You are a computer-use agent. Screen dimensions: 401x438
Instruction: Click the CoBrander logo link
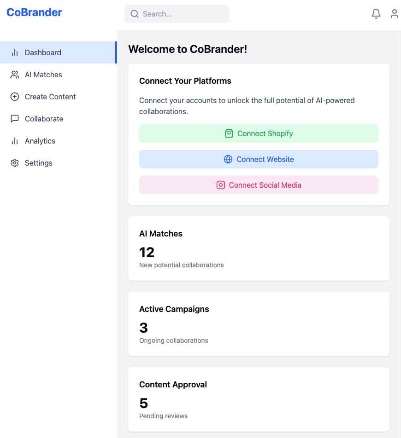point(34,12)
